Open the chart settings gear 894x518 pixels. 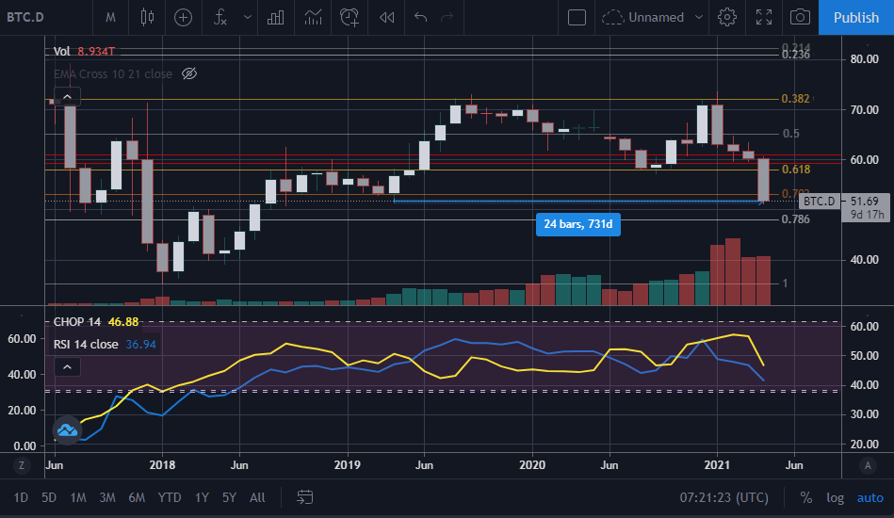coord(727,17)
